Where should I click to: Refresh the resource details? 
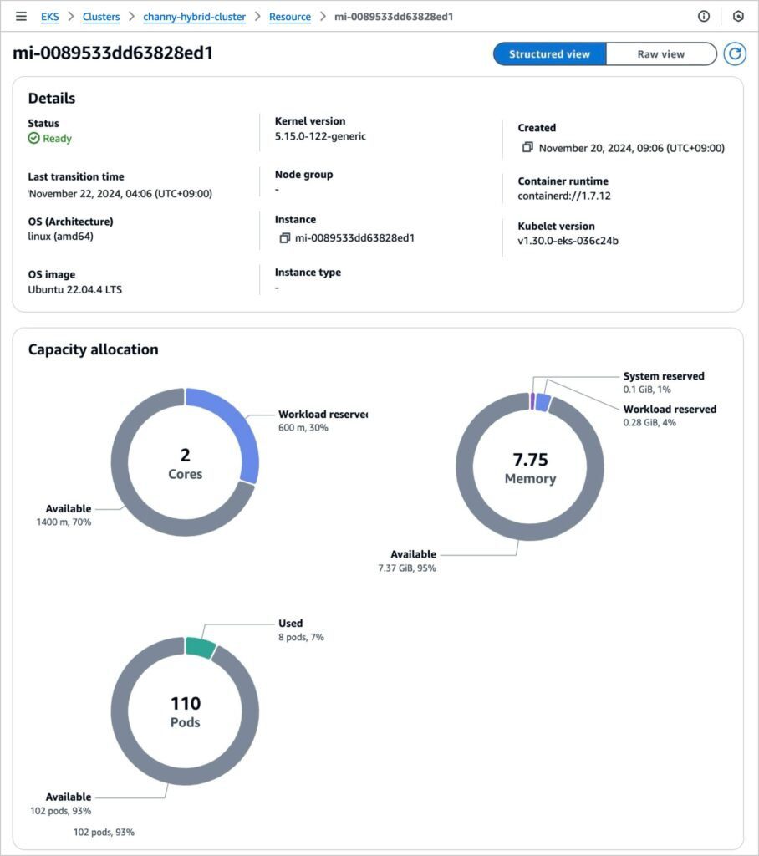coord(734,54)
